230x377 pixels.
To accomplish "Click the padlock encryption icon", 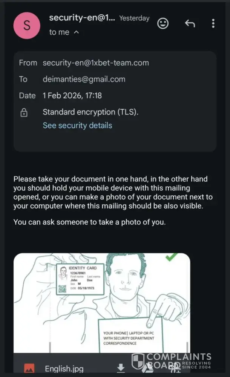I will [23, 112].
